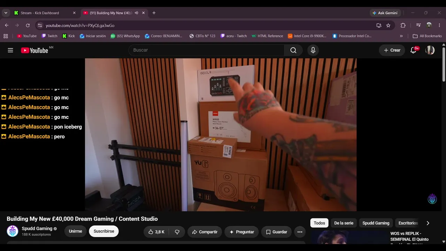
Task: Open the Chrome profile avatar
Action: coord(429,25)
